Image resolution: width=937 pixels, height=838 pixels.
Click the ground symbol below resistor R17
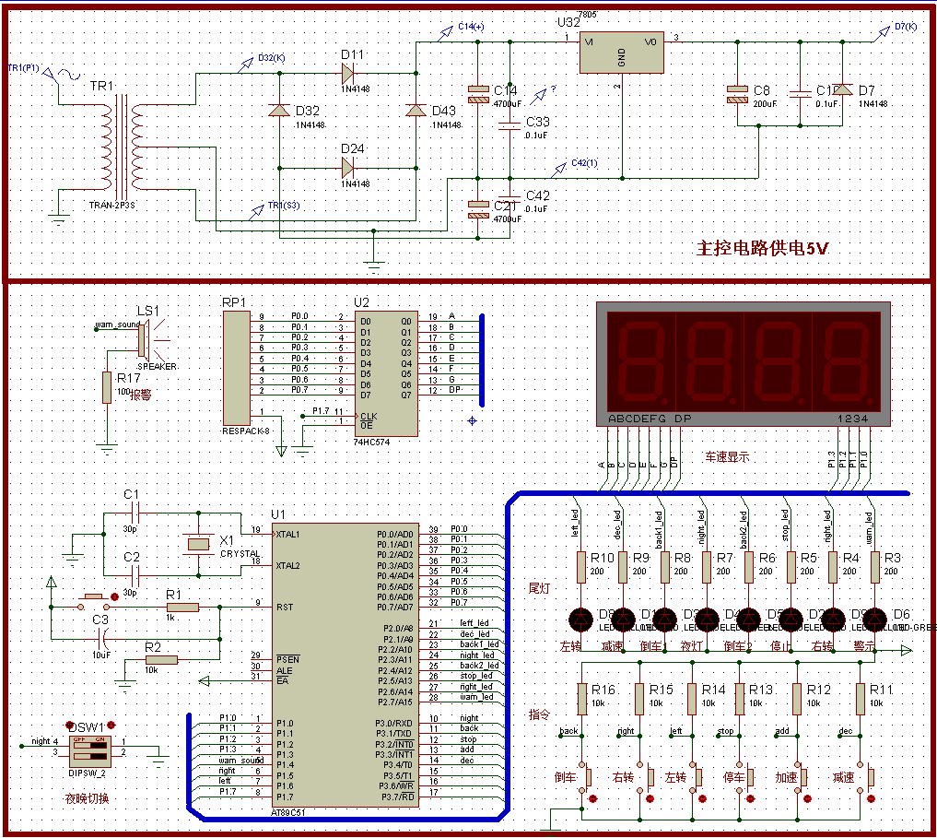pos(107,449)
